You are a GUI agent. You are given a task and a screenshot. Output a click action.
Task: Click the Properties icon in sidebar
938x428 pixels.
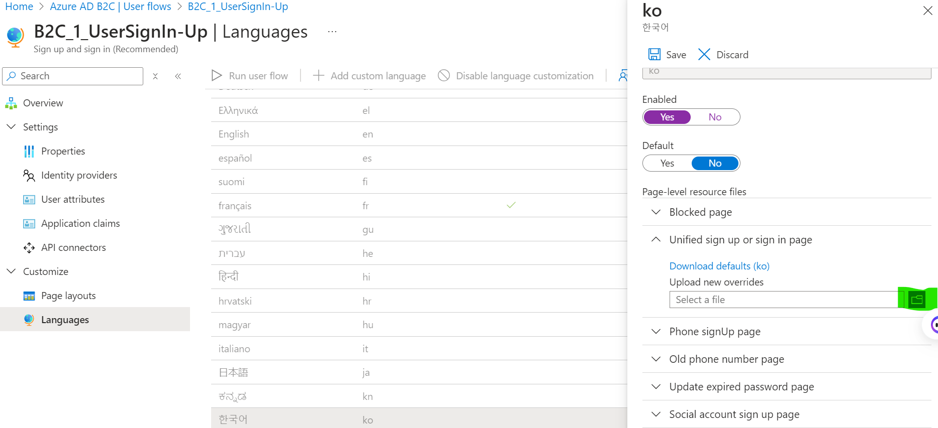coord(29,151)
